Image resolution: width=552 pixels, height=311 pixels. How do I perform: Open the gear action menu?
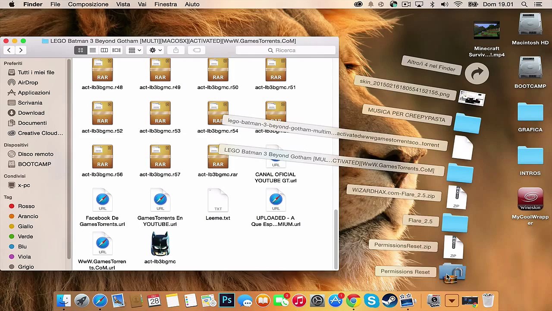tap(155, 50)
